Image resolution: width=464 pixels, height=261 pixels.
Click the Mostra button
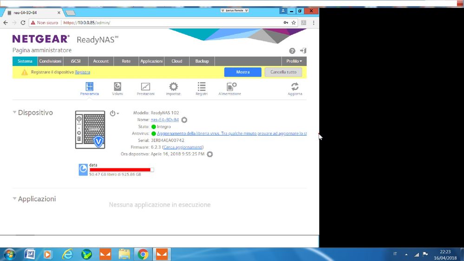pyautogui.click(x=242, y=72)
